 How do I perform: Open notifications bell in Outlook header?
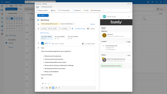(157, 2)
